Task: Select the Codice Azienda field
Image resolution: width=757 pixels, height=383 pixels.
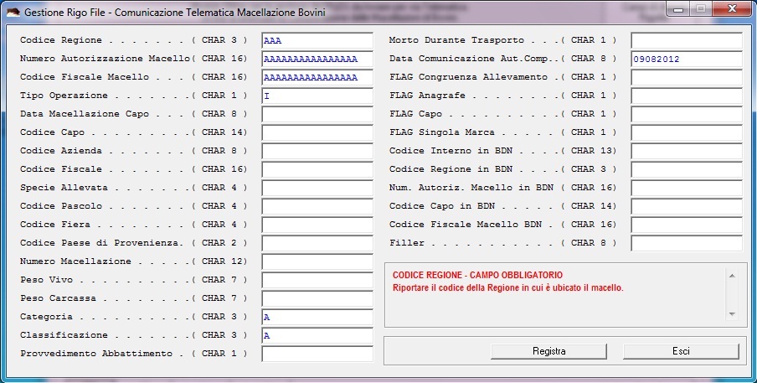Action: point(317,151)
